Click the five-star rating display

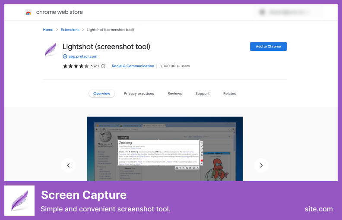click(x=76, y=66)
